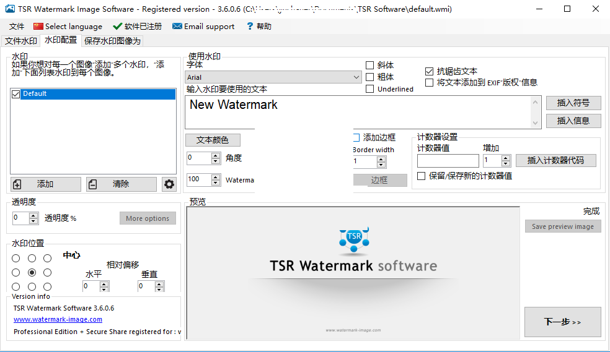610x352 pixels.
Task: Select the top-left position radio button
Action: pyautogui.click(x=16, y=259)
